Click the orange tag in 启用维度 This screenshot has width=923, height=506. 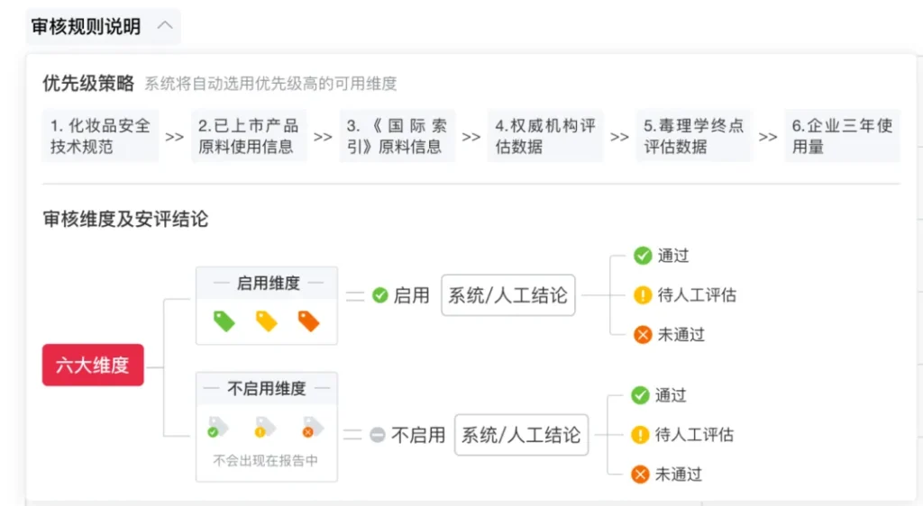(308, 321)
